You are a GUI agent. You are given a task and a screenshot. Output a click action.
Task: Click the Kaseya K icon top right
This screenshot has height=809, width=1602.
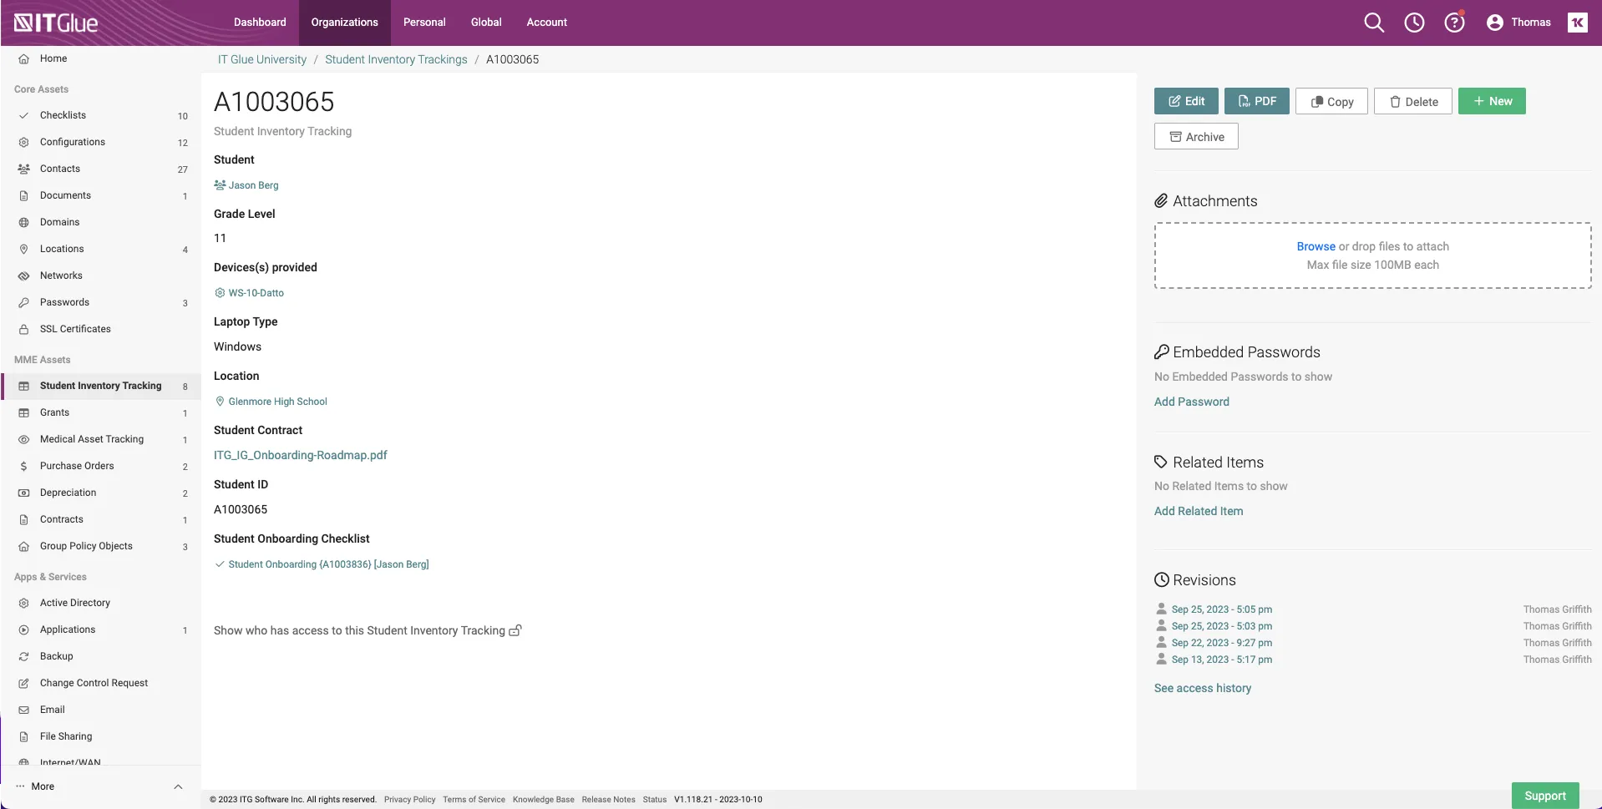1577,23
